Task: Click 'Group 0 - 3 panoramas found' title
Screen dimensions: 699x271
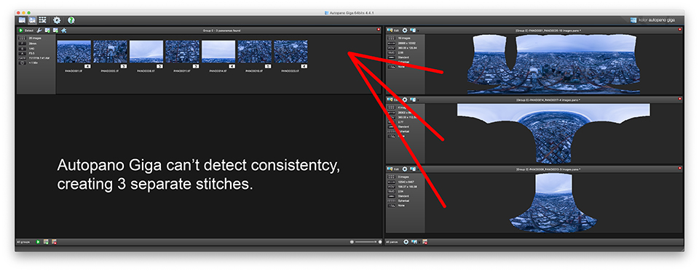Action: [221, 31]
